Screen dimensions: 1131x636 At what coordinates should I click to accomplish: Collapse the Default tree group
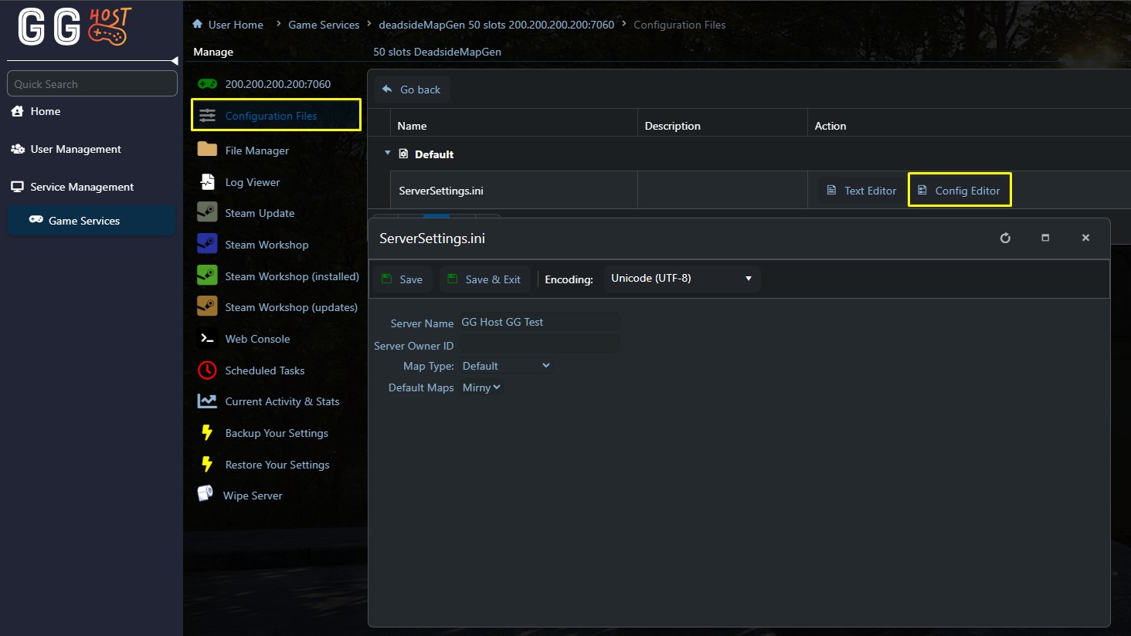pos(388,154)
